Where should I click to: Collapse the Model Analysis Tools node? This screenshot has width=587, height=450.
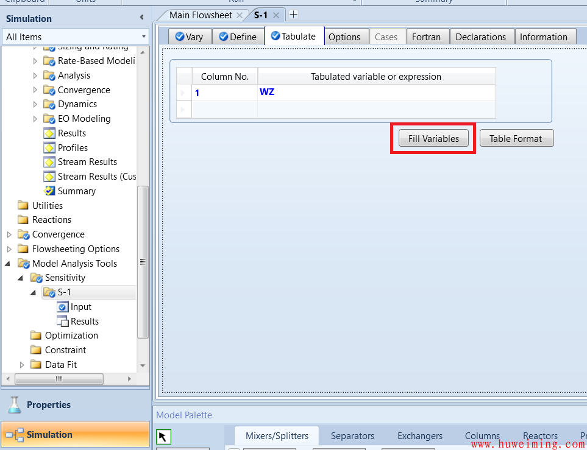(x=9, y=264)
